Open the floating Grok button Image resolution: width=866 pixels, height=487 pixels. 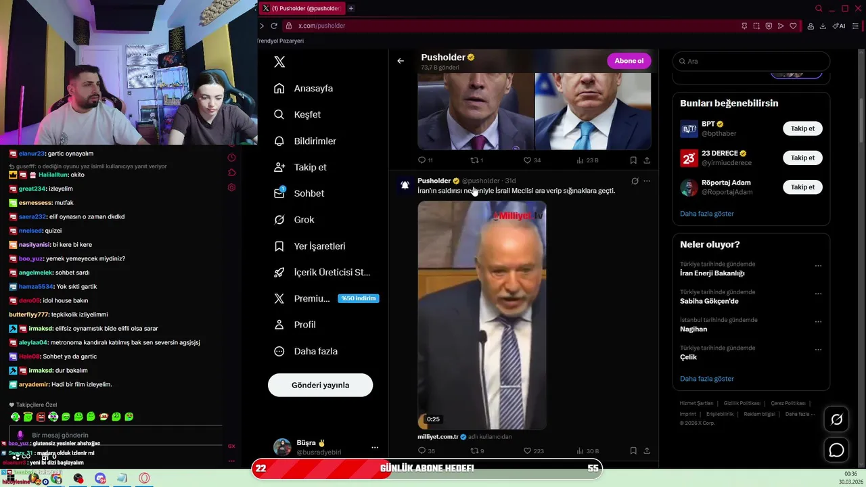pos(836,419)
